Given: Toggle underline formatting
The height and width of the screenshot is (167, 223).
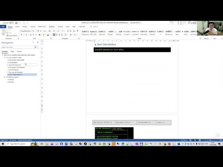Looking at the screenshot, I should [26, 35].
